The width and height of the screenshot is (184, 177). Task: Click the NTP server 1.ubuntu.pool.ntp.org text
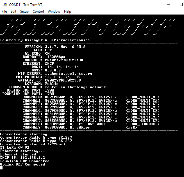point(69,74)
